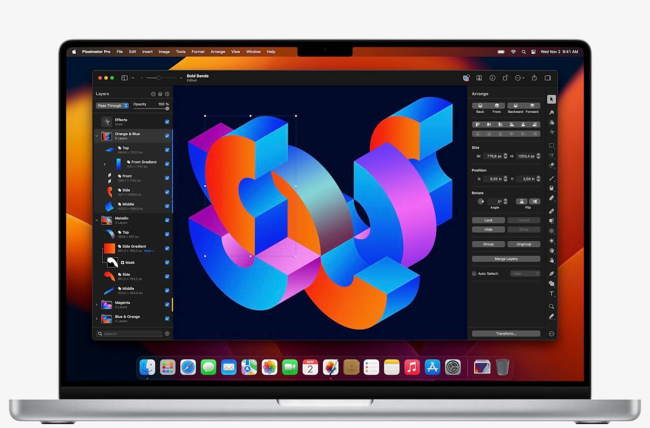
Task: Open the Arrange menu in menu bar
Action: pos(218,52)
